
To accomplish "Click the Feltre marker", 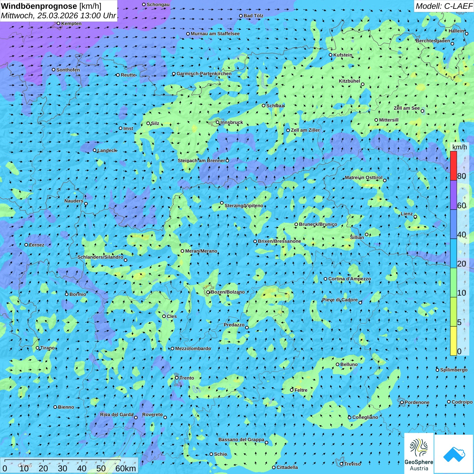I will [292, 390].
